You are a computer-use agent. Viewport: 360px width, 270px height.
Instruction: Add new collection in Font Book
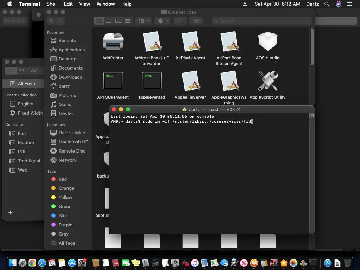(x=10, y=213)
